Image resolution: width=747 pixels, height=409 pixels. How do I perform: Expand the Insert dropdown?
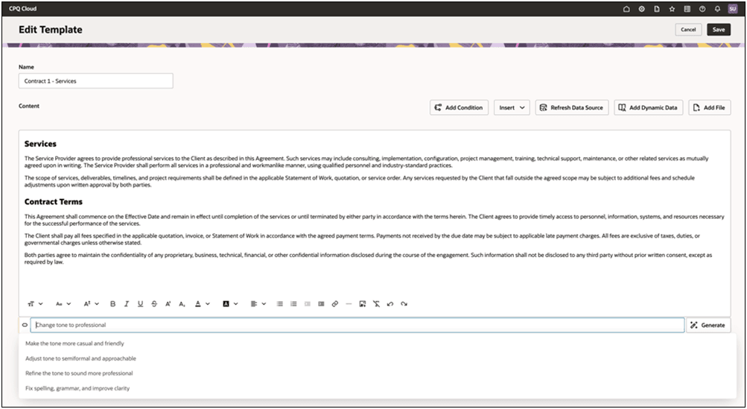512,108
